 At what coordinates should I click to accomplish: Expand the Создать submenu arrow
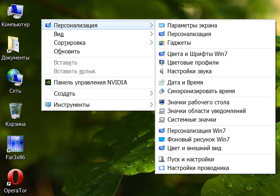coord(152,93)
